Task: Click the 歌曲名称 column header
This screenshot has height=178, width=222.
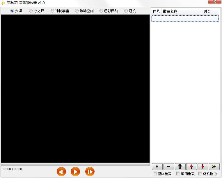Action: pos(181,11)
